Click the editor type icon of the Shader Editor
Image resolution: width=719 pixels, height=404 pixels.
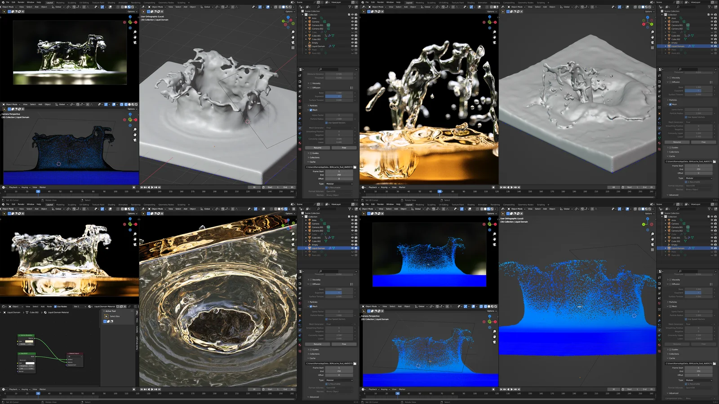coord(4,307)
